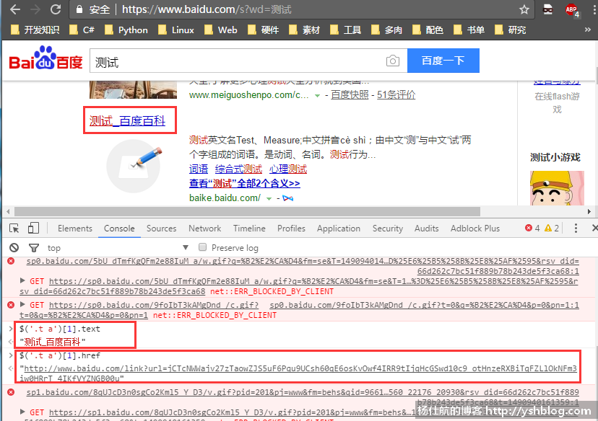598x421 pixels.
Task: Click the horizontal page scrollbar
Action: 247,211
